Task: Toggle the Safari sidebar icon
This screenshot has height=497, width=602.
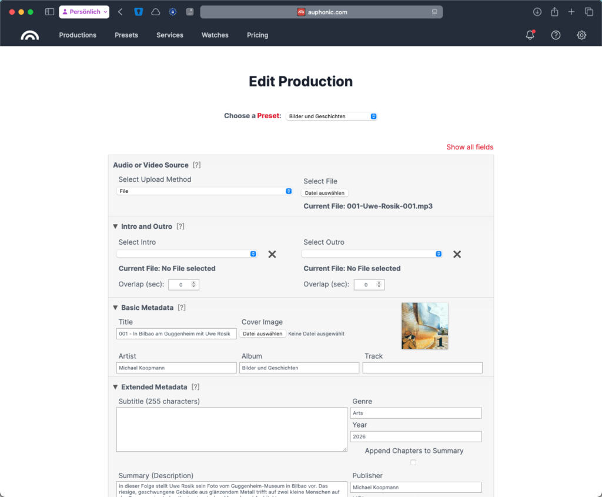Action: click(49, 12)
